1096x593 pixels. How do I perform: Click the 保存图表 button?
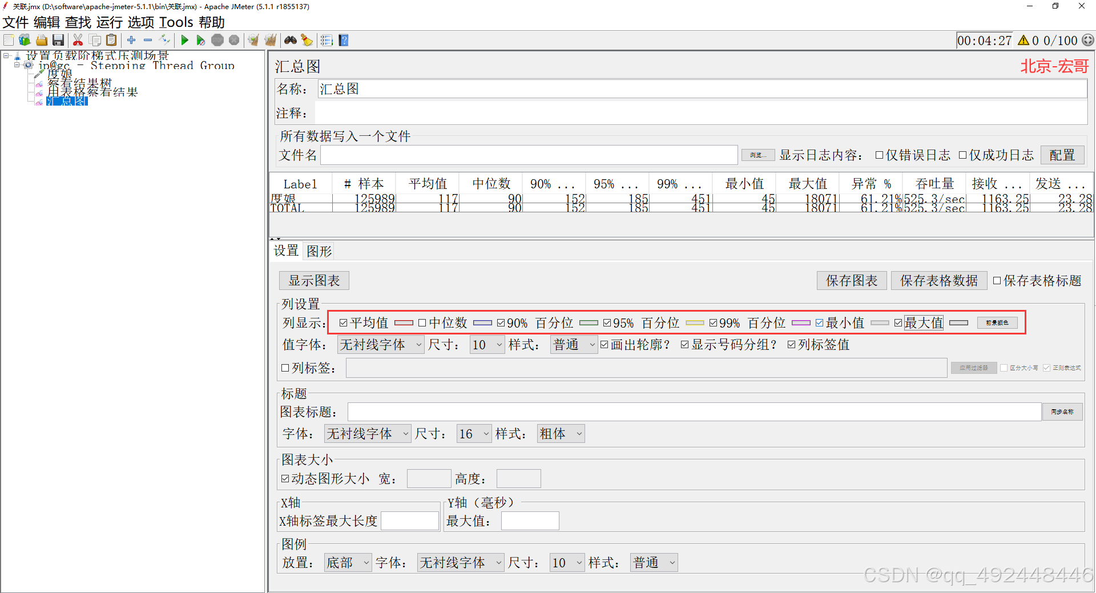(x=852, y=281)
